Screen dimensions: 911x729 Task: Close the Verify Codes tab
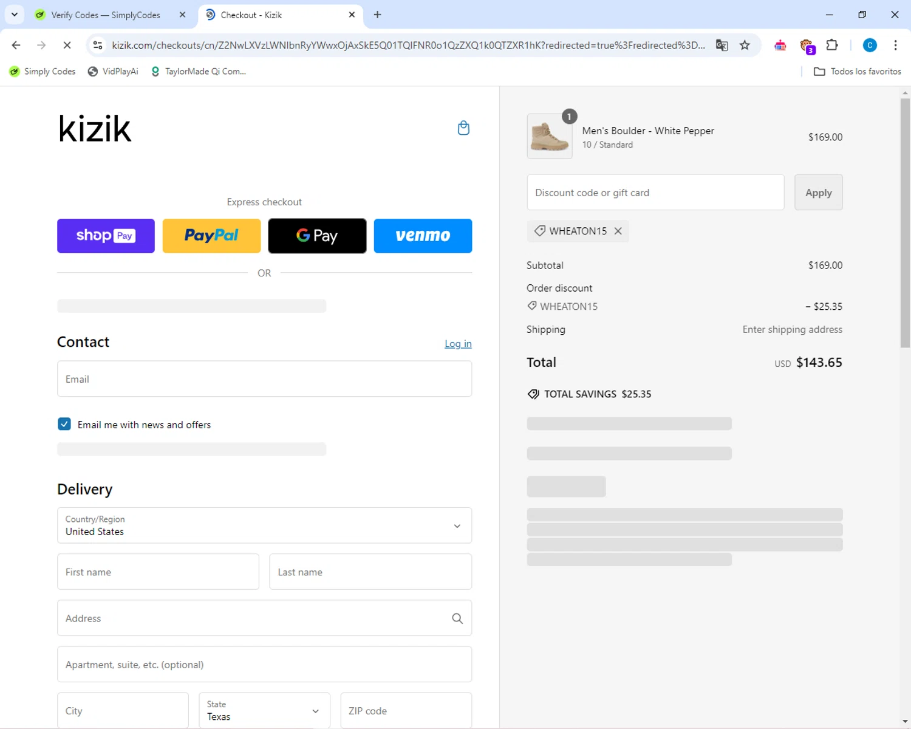click(182, 15)
